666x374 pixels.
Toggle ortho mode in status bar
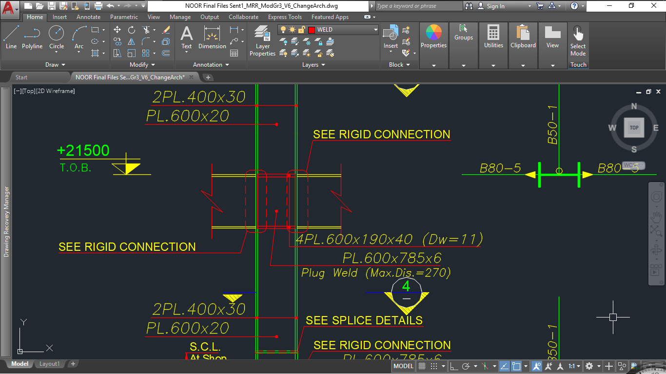453,366
